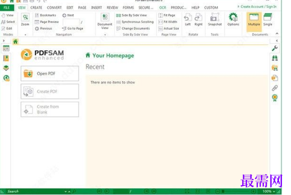Image resolution: width=291 pixels, height=195 pixels.
Task: Switch to the CREATE tab
Action: click(36, 8)
